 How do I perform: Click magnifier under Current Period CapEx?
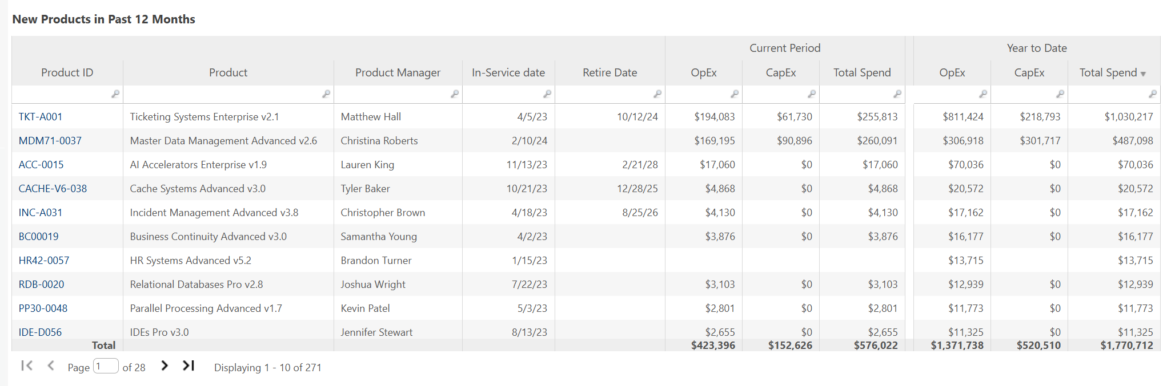(812, 94)
